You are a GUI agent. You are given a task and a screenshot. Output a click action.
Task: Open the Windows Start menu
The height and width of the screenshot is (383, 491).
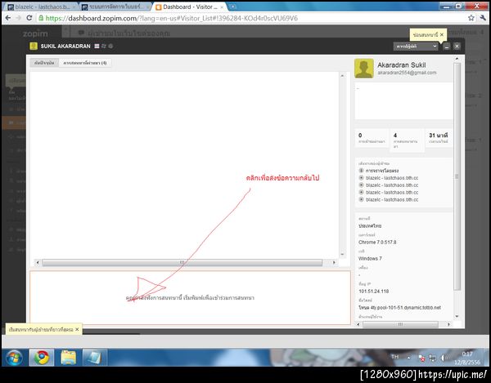point(14,358)
